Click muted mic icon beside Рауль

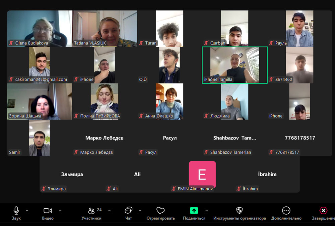pos(271,43)
